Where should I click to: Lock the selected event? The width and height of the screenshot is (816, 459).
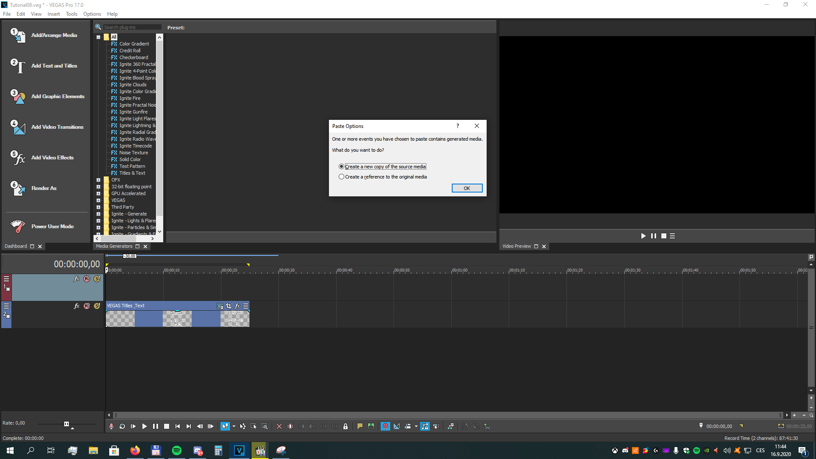pyautogui.click(x=346, y=426)
